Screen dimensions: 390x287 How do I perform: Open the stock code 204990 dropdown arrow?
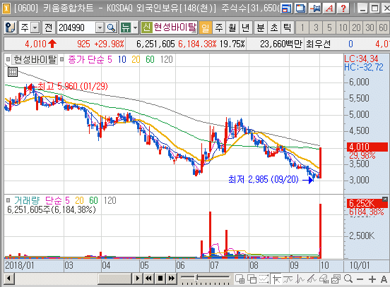coord(100,28)
